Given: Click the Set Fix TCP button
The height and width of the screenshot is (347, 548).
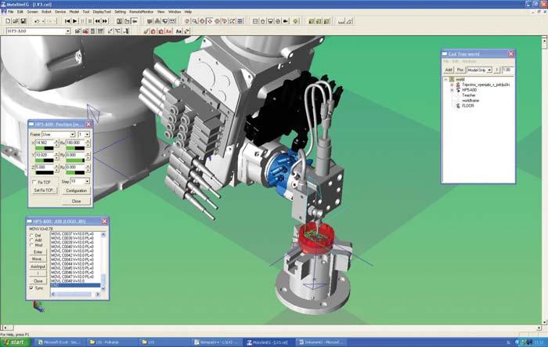Looking at the screenshot, I should [44, 190].
